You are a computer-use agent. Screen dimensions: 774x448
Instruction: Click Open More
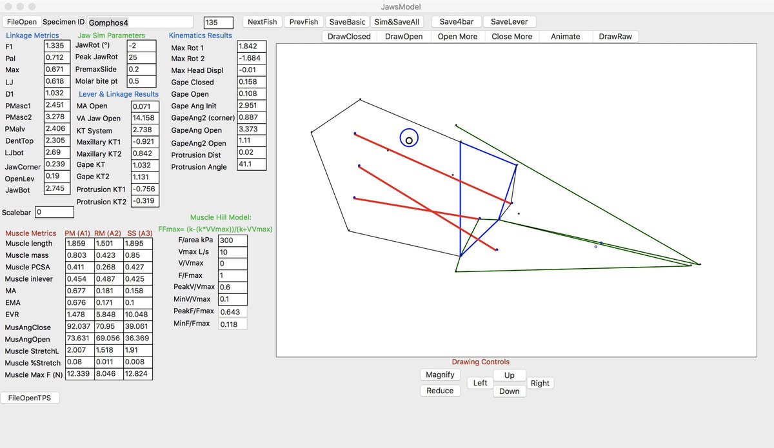click(458, 36)
